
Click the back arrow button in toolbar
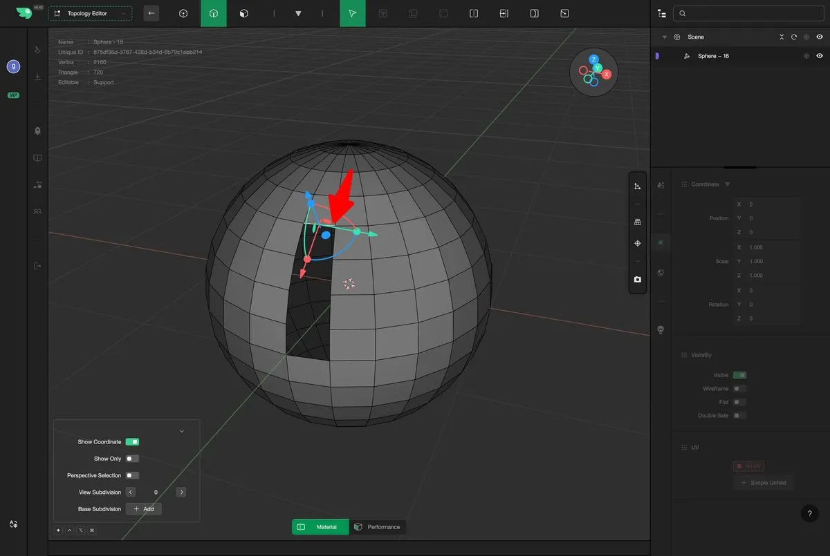coord(151,13)
